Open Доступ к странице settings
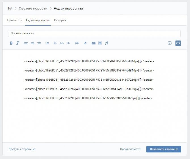This screenshot has width=190, height=159. (22, 149)
